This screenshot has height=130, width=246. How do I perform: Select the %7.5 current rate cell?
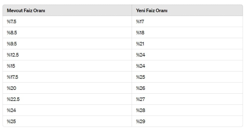point(12,22)
